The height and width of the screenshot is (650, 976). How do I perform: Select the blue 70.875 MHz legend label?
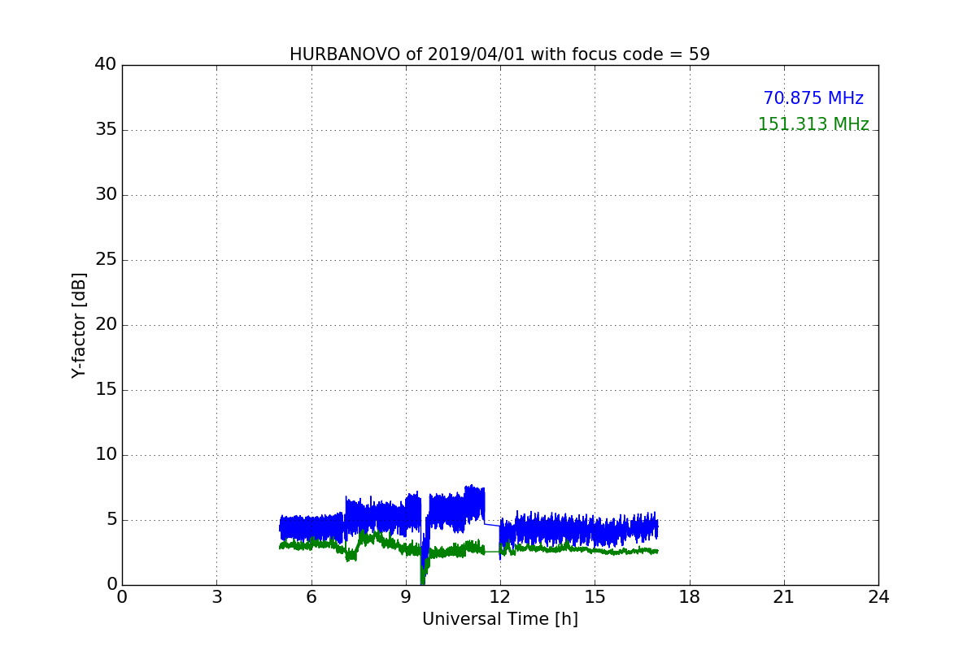813,98
